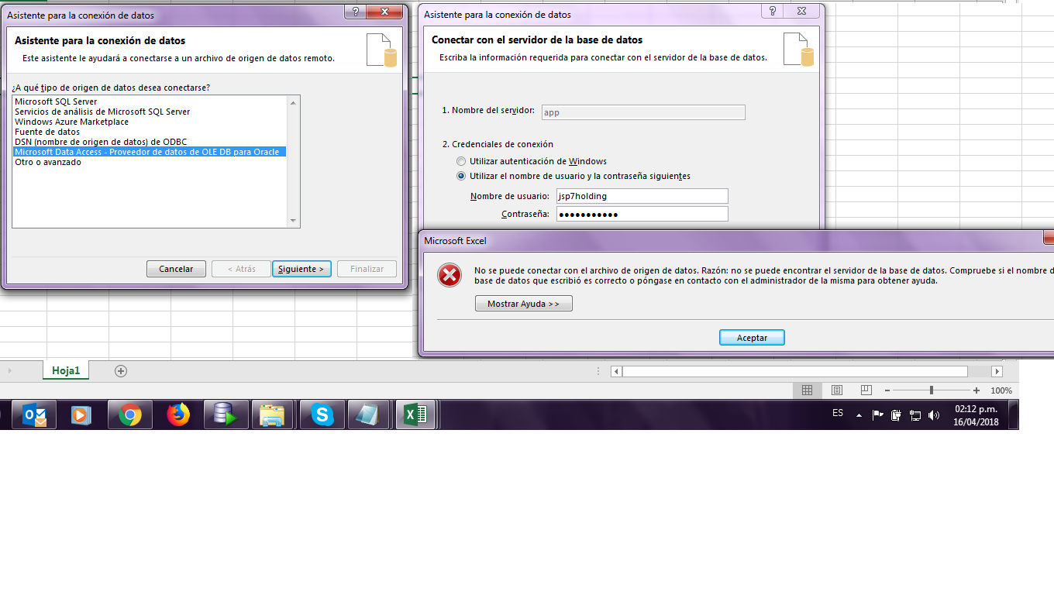Click the data source list scroll down arrow
The width and height of the screenshot is (1054, 595).
[x=293, y=221]
